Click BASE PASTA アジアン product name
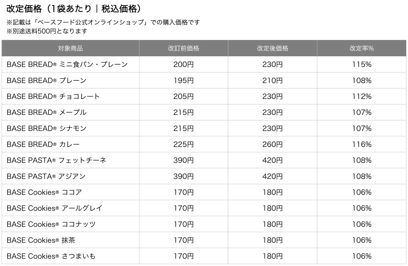This screenshot has width=408, height=266. click(x=46, y=176)
